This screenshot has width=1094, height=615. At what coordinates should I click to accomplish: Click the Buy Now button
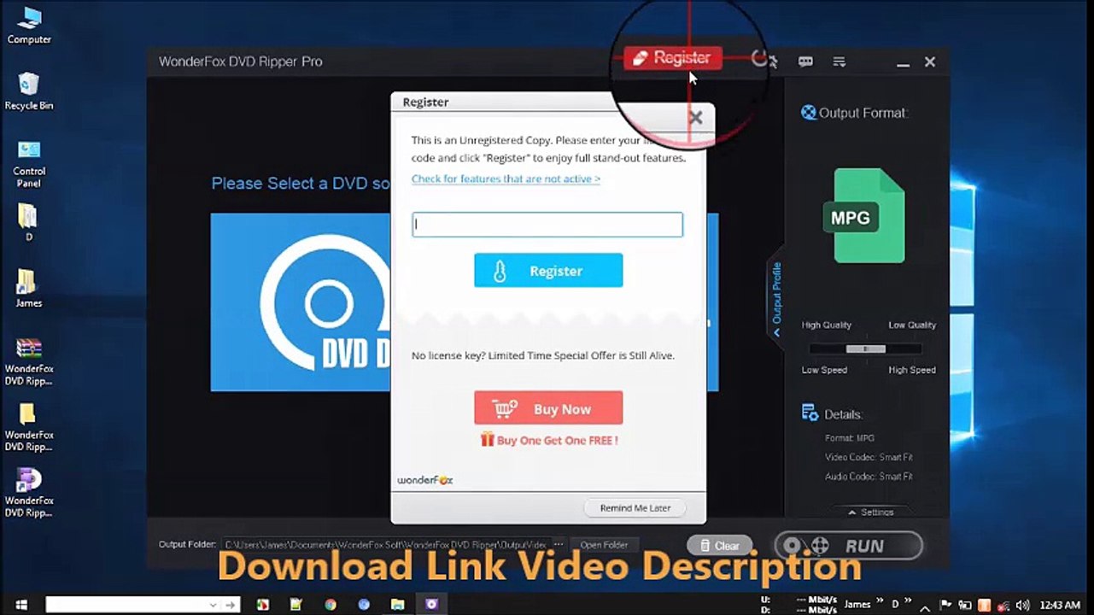[548, 408]
